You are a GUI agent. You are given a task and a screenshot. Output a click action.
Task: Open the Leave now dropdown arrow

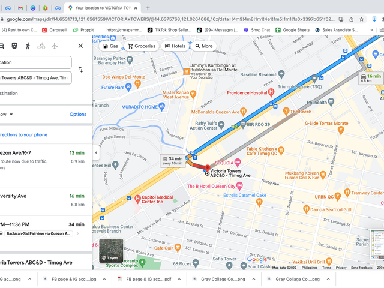click(x=11, y=115)
